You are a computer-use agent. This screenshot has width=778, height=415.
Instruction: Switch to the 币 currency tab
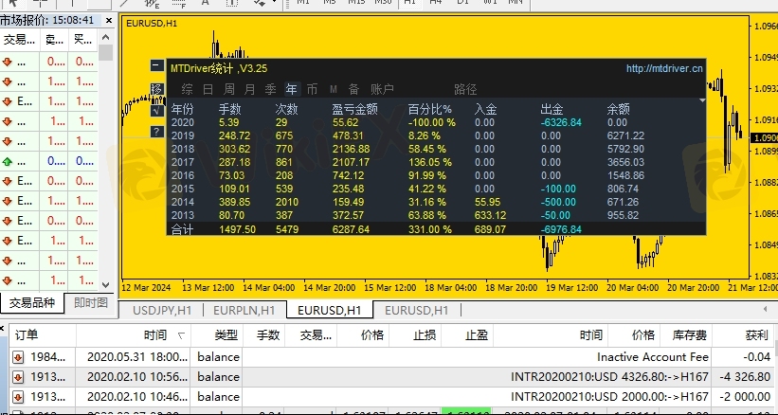pos(312,89)
